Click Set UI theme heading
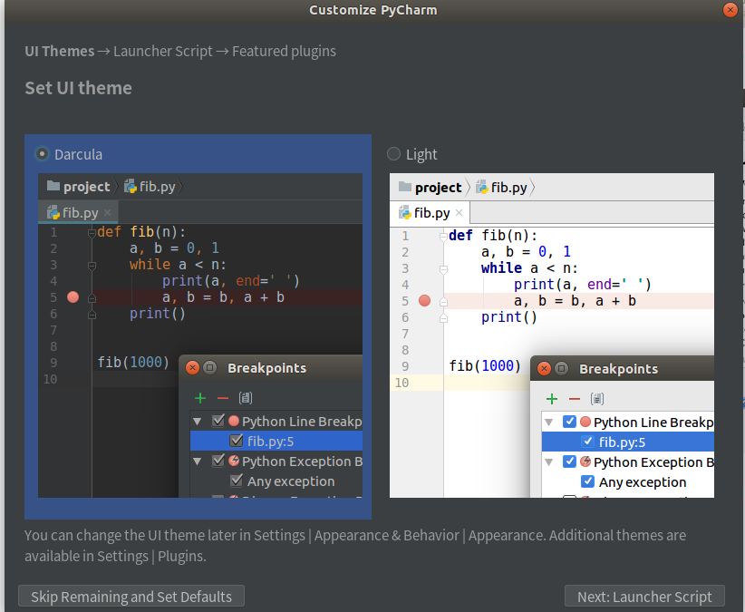 click(x=78, y=88)
